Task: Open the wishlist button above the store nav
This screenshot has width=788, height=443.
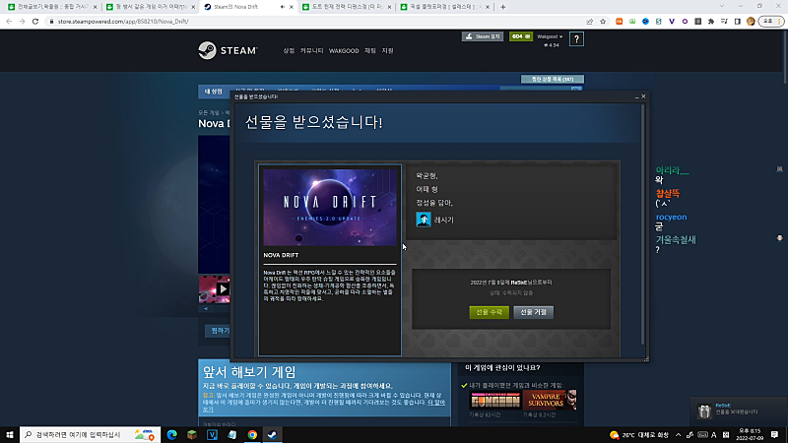Action: point(553,79)
